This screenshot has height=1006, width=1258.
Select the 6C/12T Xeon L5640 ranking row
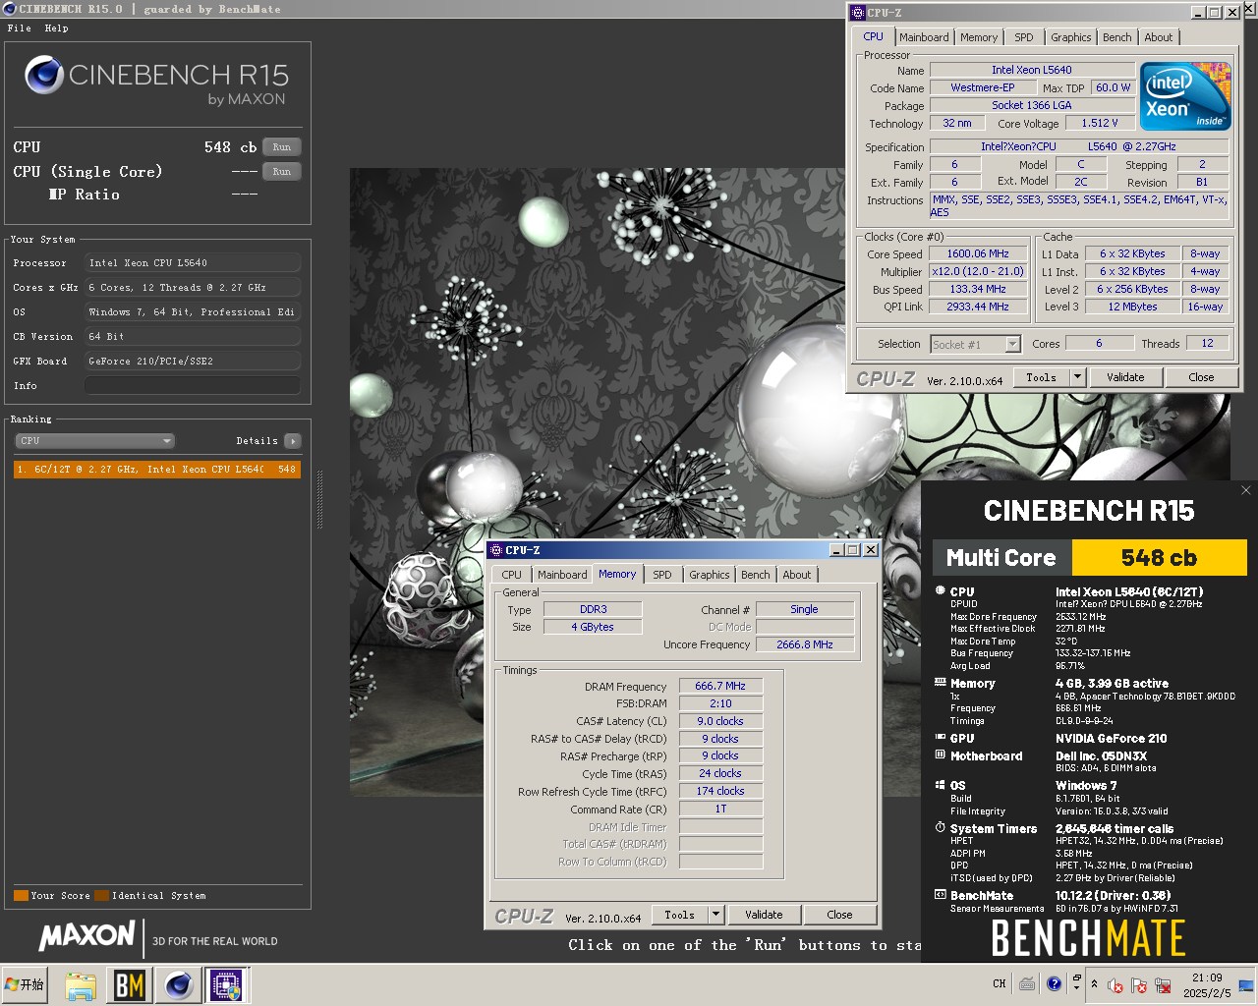pos(157,470)
